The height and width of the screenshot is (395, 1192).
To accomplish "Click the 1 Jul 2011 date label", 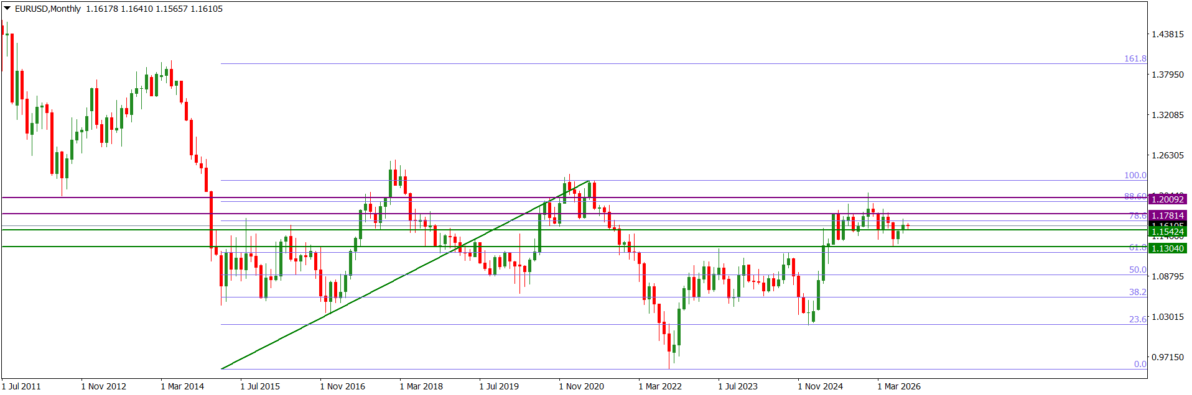I will 21,386.
